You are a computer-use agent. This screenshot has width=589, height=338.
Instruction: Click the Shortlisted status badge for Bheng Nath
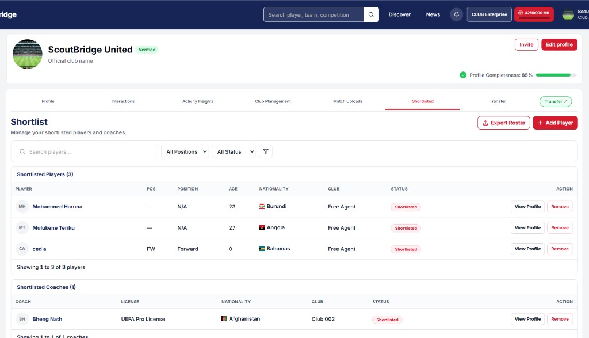point(387,320)
